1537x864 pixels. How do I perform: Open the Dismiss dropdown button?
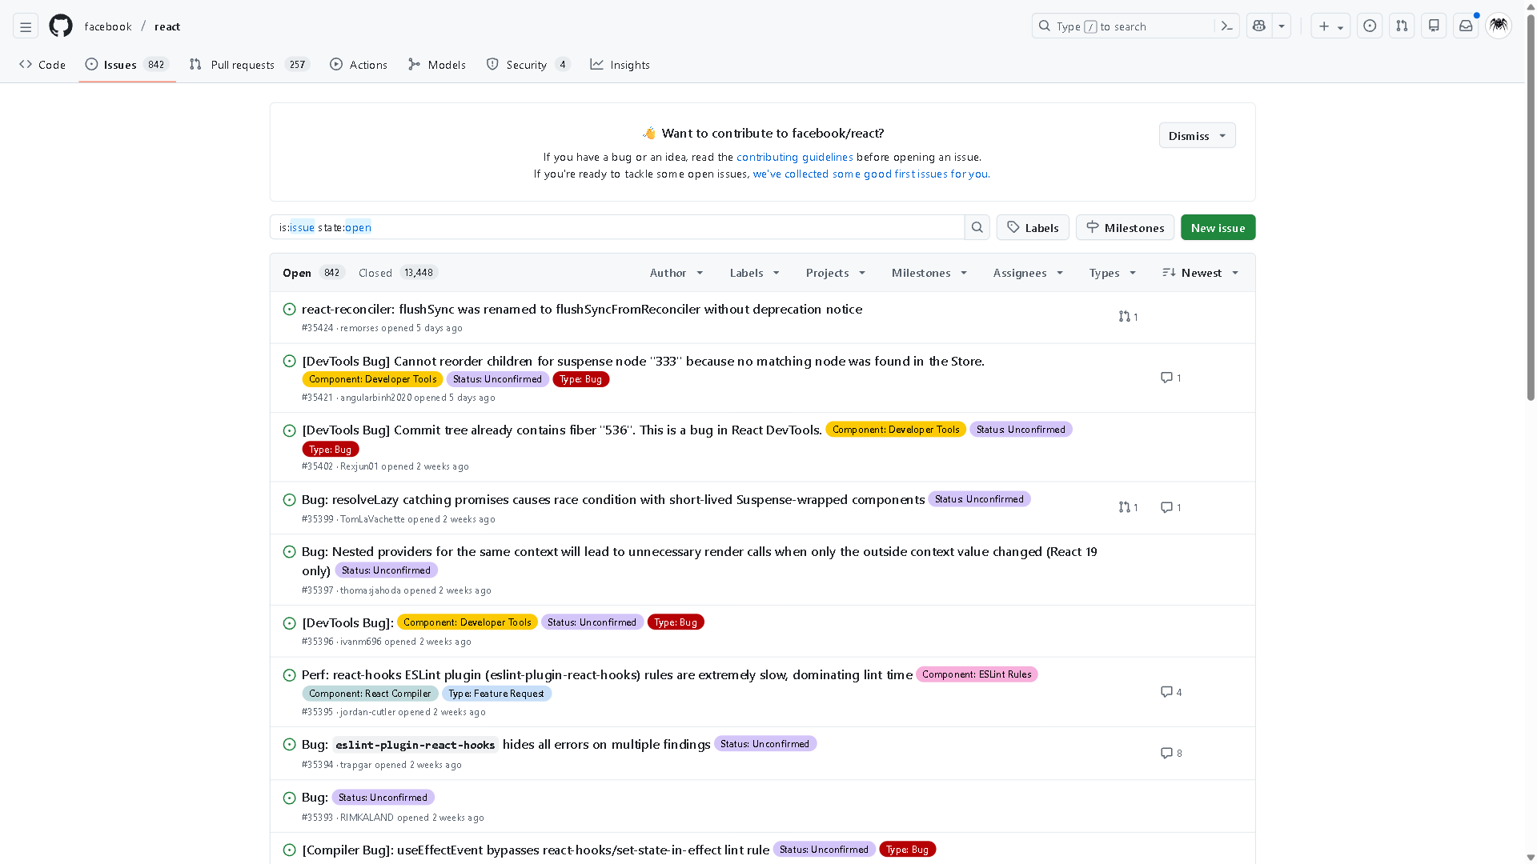click(1197, 136)
